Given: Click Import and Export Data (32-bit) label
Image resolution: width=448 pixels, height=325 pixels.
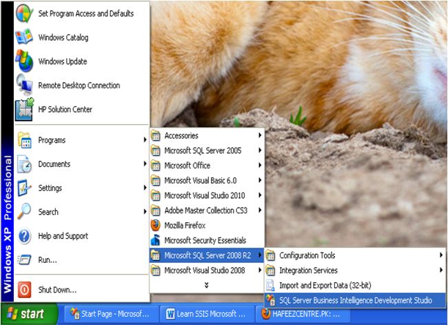Looking at the screenshot, I should 325,285.
